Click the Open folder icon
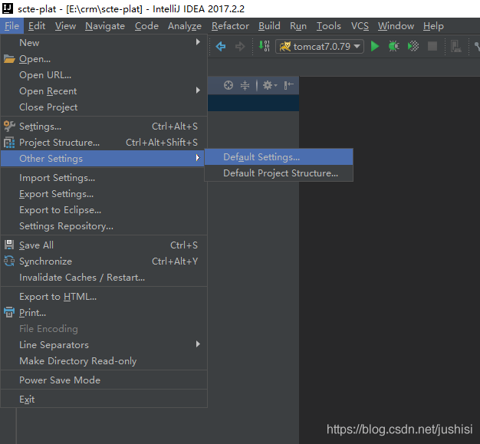480x444 pixels. point(9,59)
